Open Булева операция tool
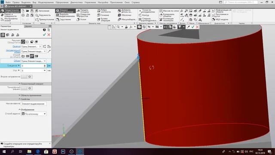275x155 pixels. click(x=104, y=19)
